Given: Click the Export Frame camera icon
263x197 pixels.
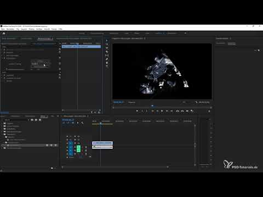Looking at the screenshot, I should [187, 111].
